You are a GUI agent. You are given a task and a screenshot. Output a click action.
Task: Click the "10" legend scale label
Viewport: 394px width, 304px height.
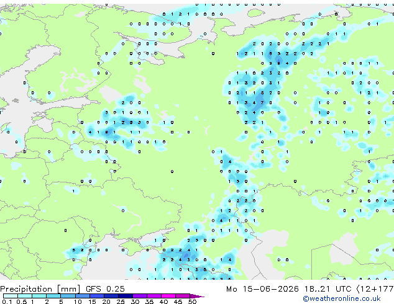click(x=78, y=302)
